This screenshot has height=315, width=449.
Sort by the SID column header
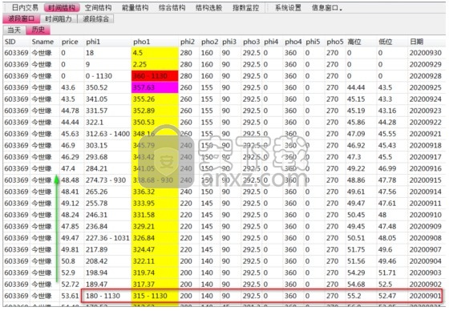point(10,42)
